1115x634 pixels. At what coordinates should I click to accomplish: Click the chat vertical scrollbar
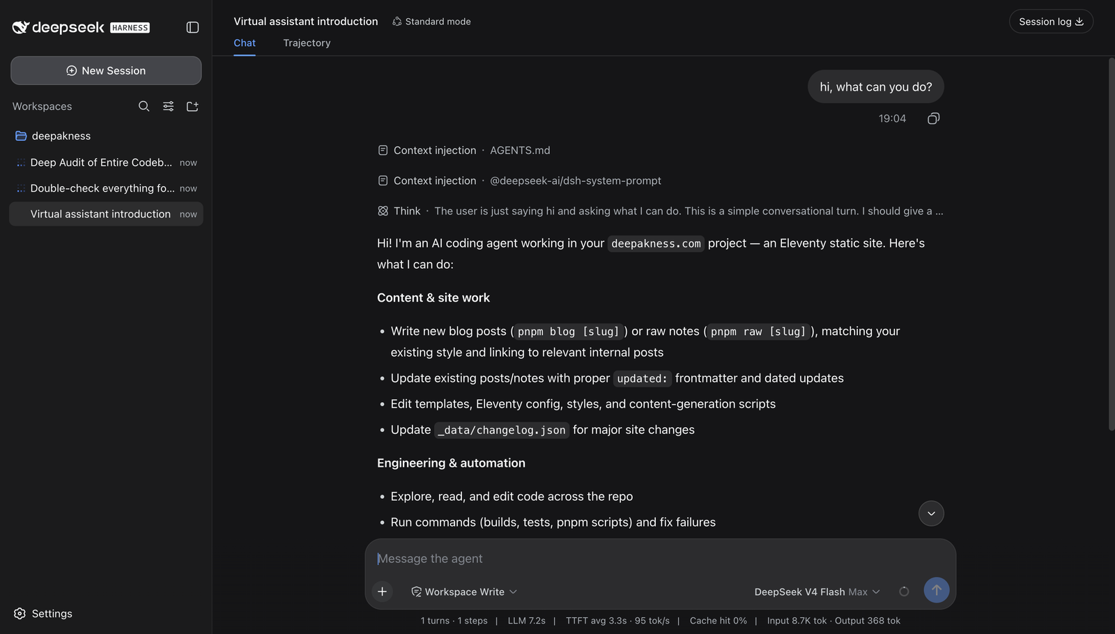click(1111, 244)
